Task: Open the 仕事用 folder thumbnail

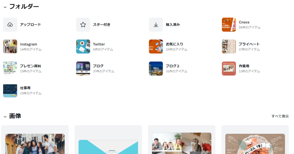Action: pyautogui.click(x=10, y=91)
